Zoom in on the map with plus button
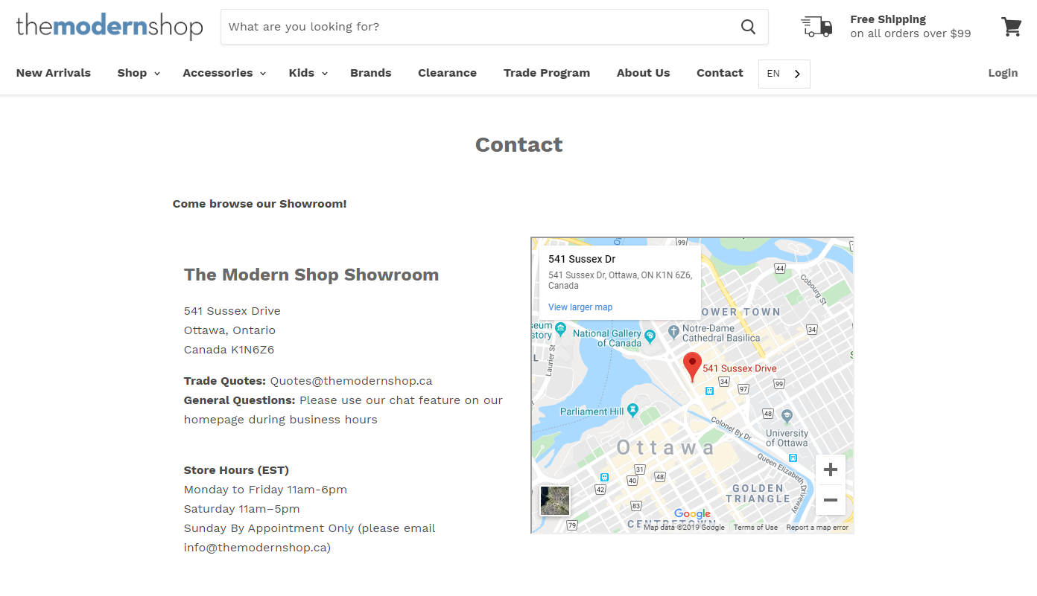1037x596 pixels. pos(830,468)
